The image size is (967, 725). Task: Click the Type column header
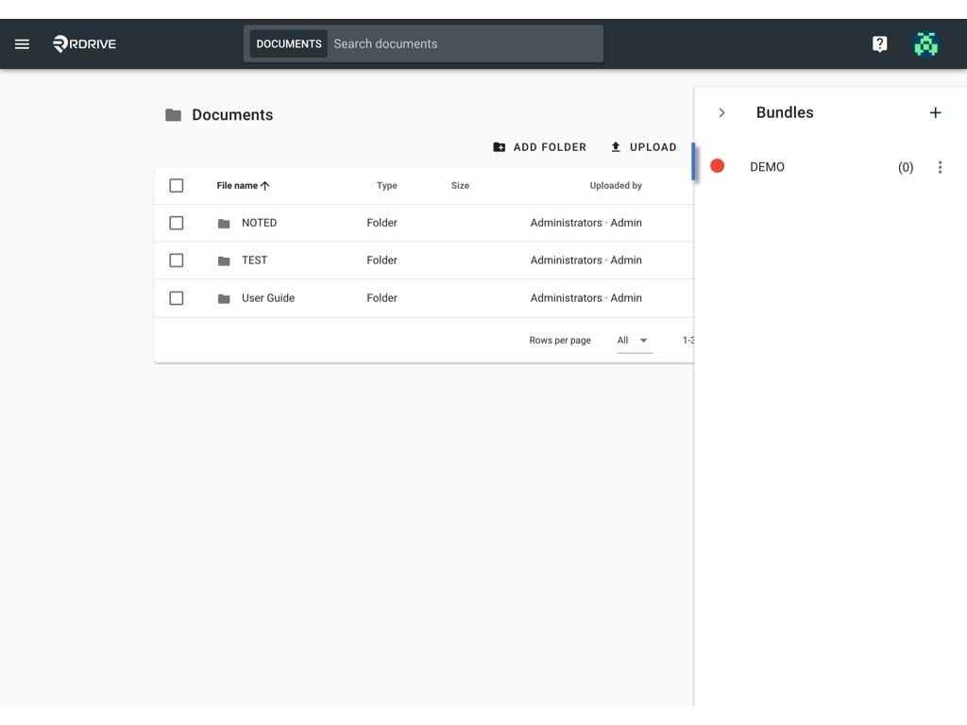tap(386, 186)
